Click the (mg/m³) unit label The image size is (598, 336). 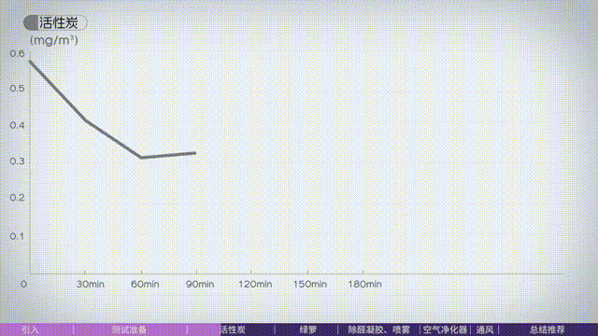[x=54, y=40]
